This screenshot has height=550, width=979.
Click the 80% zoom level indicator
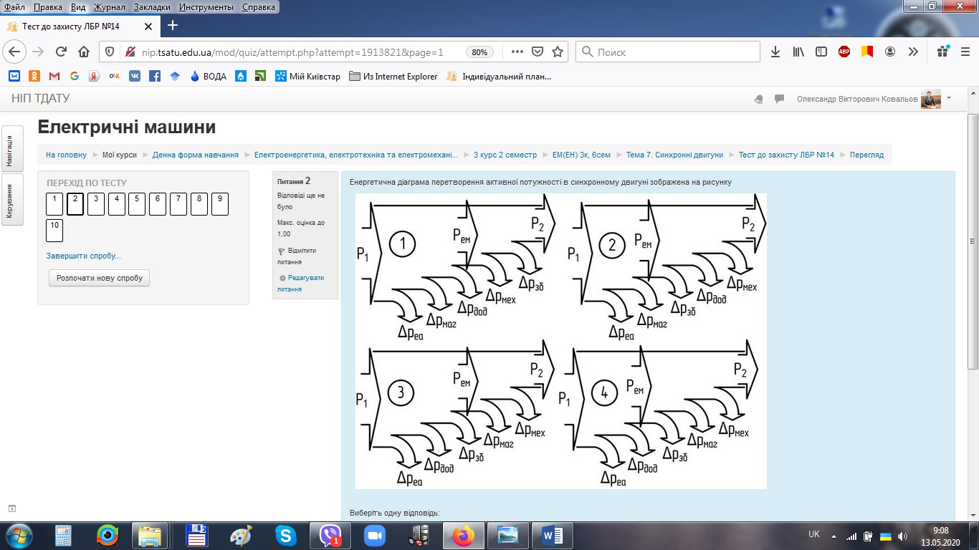479,52
